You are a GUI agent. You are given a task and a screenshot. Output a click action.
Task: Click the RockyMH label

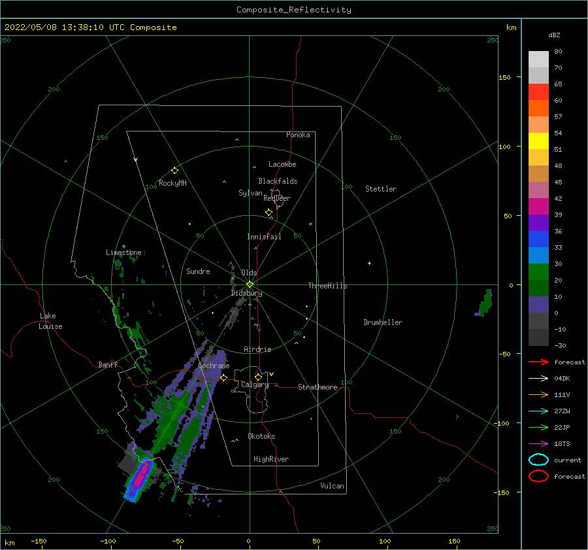pyautogui.click(x=172, y=183)
